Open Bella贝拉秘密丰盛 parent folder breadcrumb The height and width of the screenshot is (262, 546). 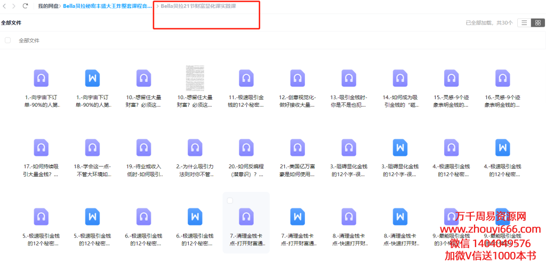point(107,6)
